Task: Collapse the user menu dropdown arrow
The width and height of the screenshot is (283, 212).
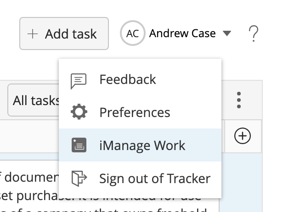Action: 227,33
